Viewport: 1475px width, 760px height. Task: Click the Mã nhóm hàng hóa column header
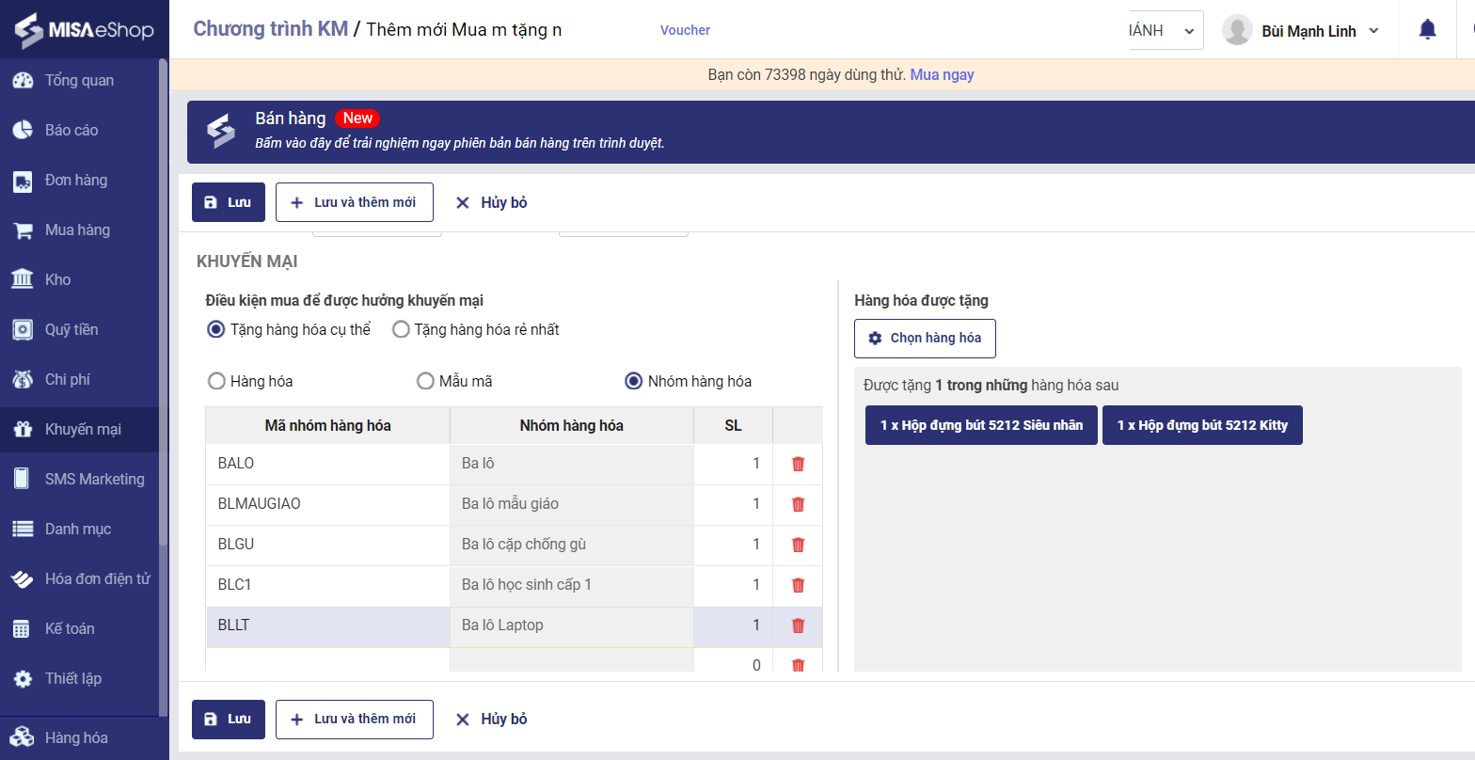328,425
